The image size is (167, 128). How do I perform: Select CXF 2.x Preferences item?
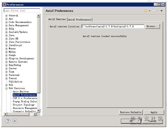click(25, 98)
